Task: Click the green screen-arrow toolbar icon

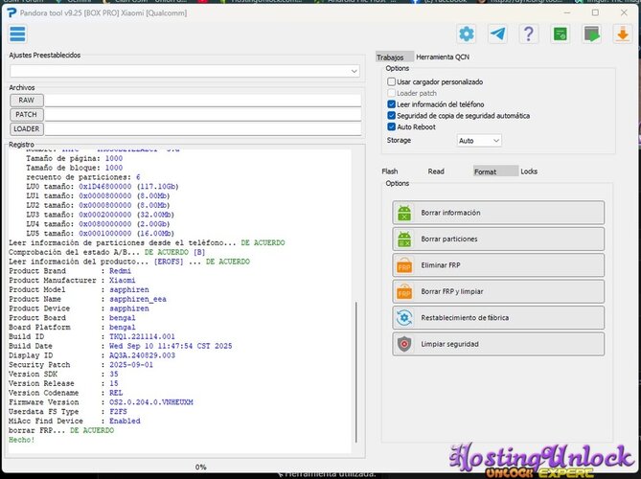Action: [x=591, y=34]
